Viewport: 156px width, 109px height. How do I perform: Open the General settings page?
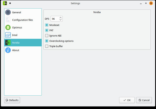[23, 12]
